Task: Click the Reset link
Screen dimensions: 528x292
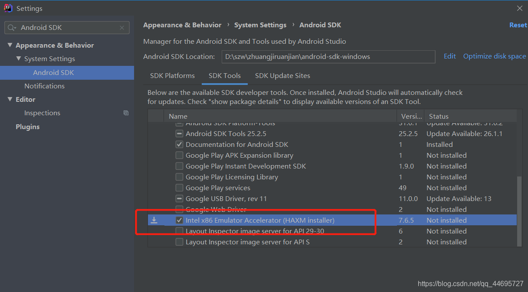Action: point(518,25)
